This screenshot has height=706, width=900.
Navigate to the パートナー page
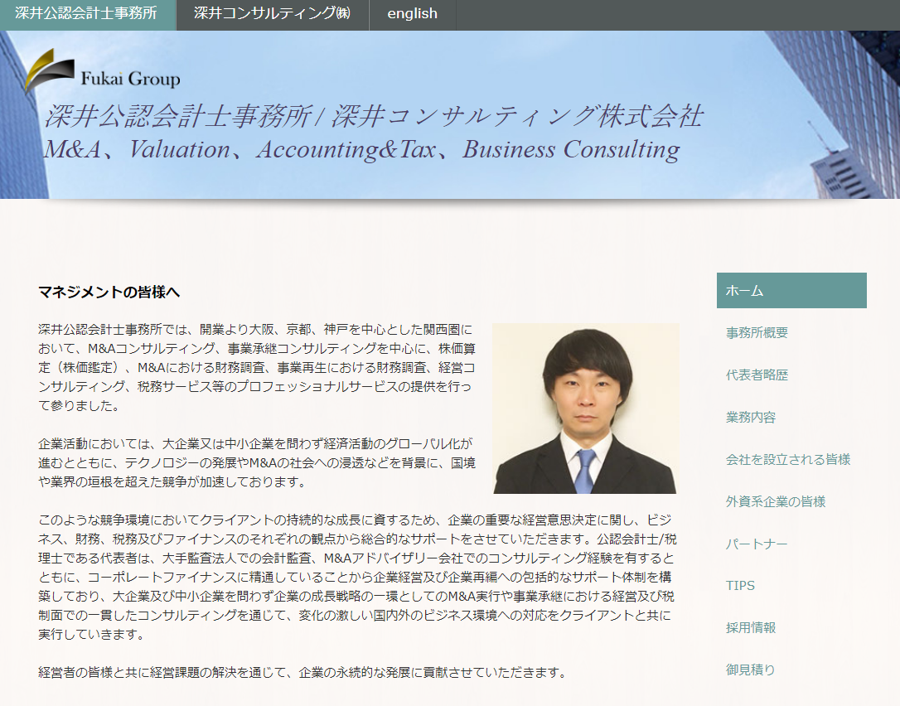pyautogui.click(x=757, y=544)
